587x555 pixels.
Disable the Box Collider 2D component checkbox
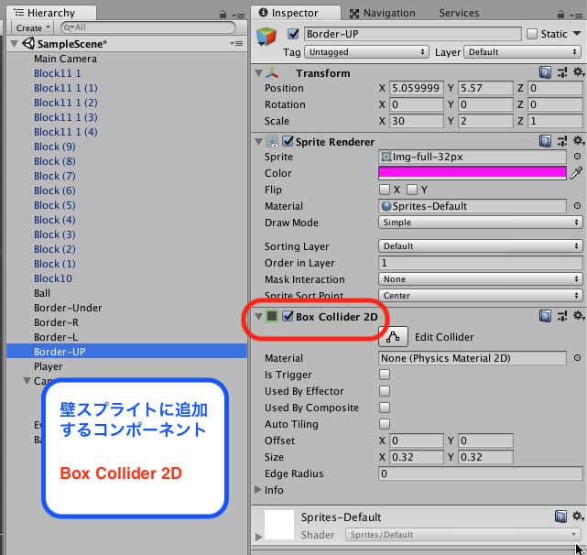pyautogui.click(x=288, y=317)
